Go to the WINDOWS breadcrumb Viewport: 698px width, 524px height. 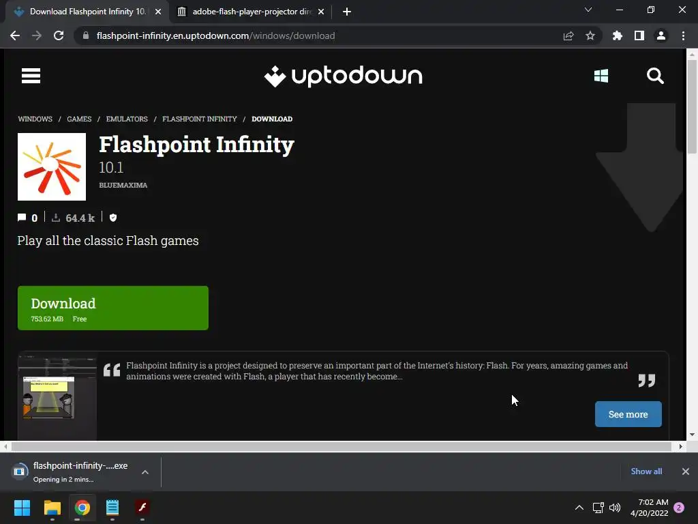(35, 119)
